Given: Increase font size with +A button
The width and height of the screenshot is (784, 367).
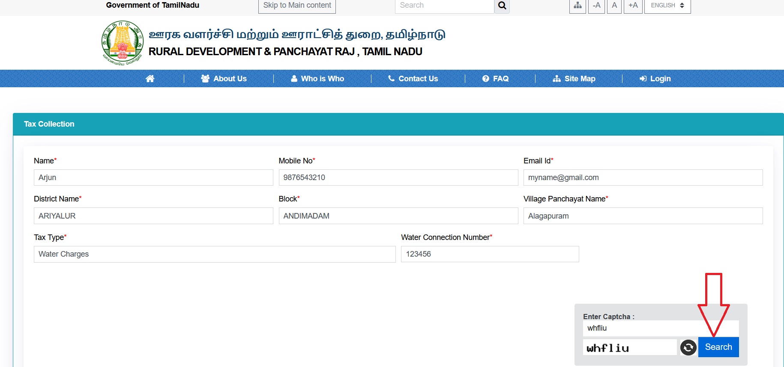Looking at the screenshot, I should (633, 6).
